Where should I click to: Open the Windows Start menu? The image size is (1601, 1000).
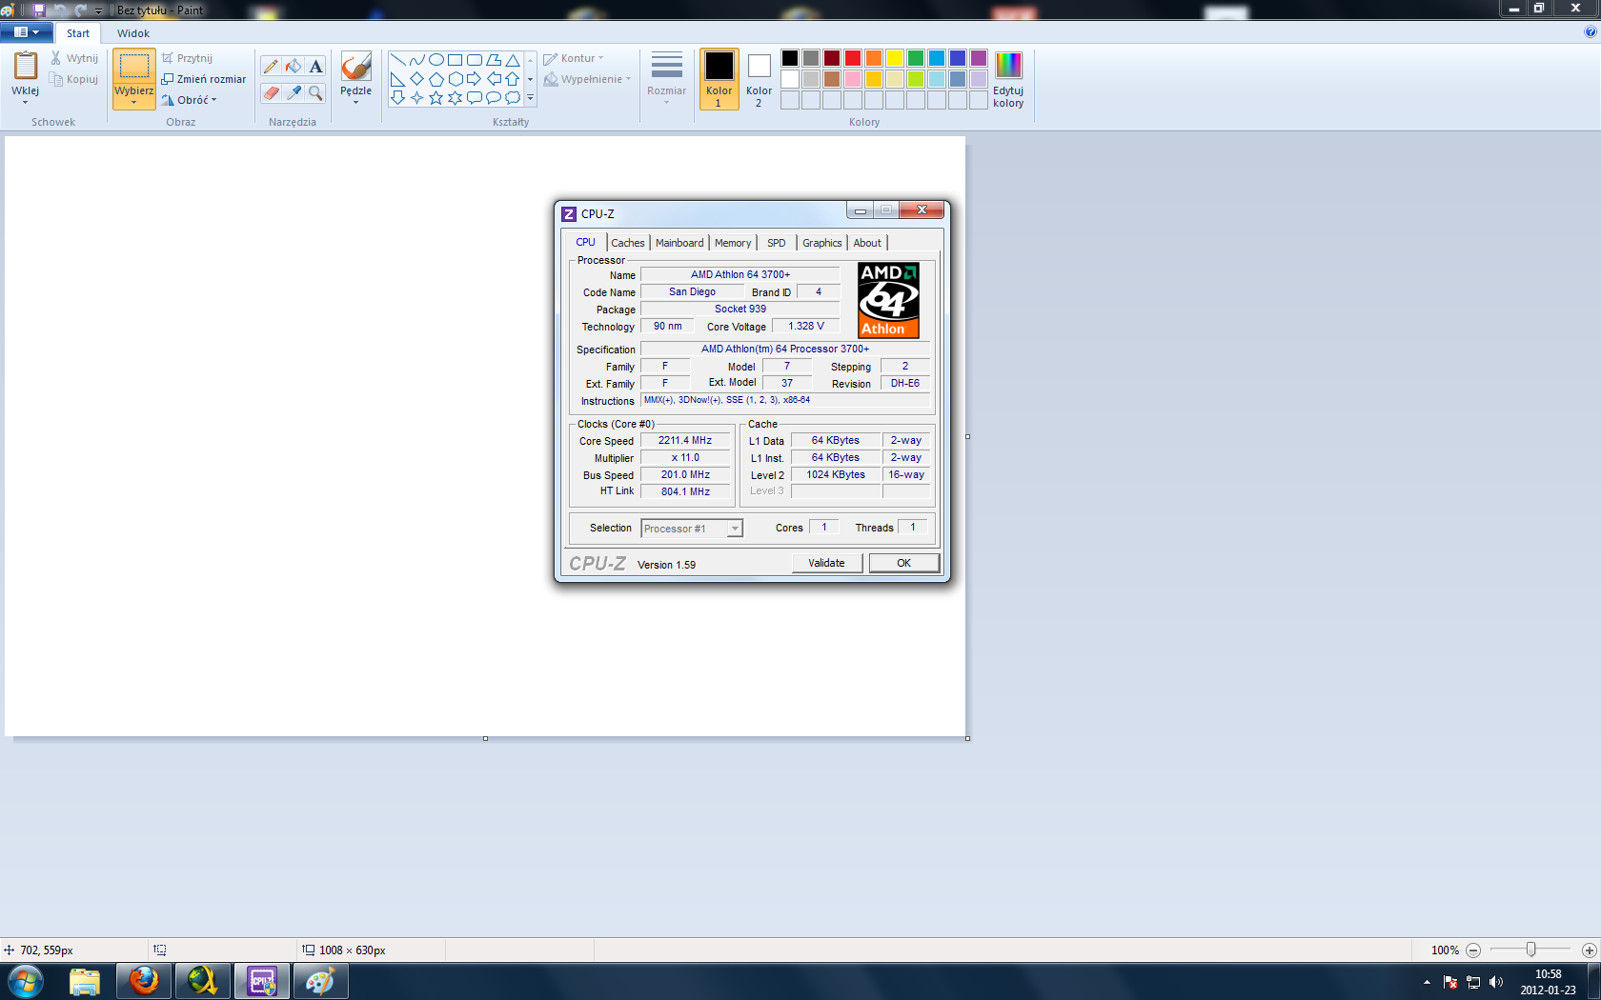pos(26,981)
